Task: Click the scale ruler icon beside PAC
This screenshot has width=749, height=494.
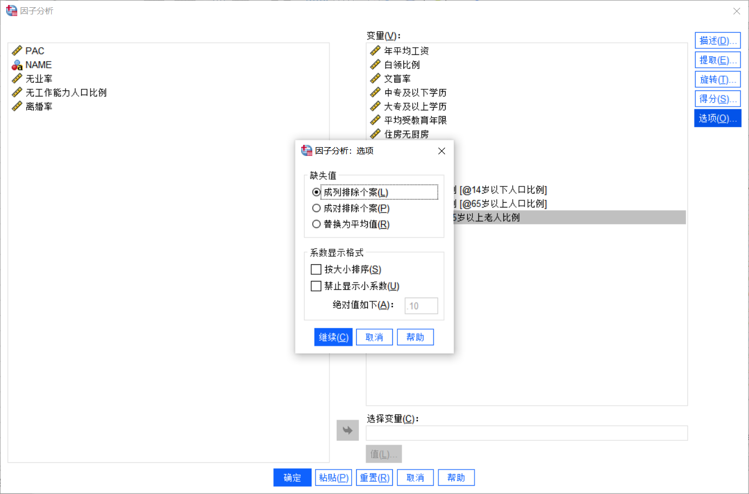Action: (x=16, y=51)
